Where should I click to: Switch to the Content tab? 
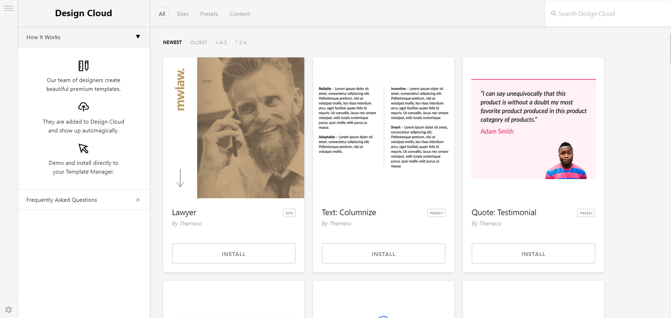(240, 14)
